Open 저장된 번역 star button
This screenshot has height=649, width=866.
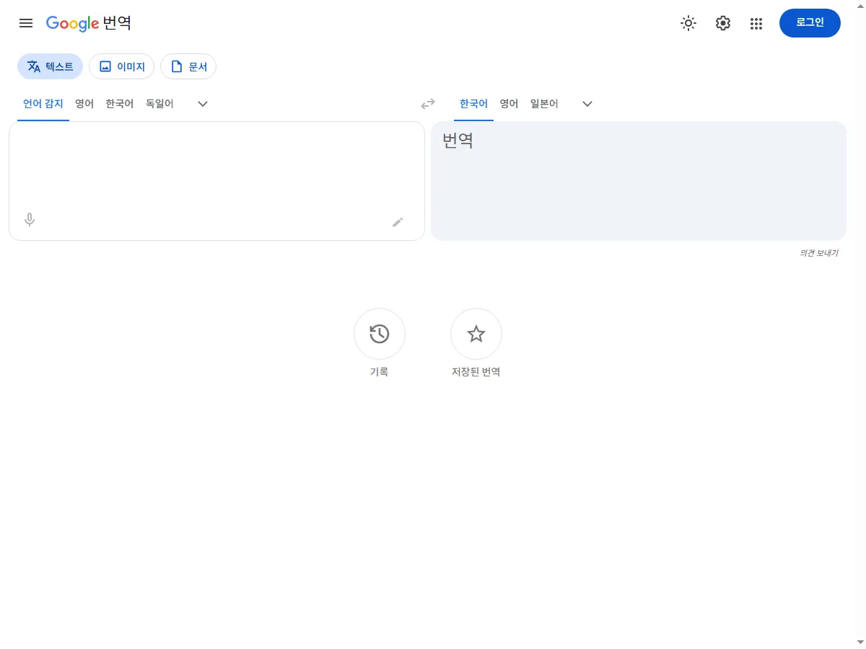tap(476, 334)
